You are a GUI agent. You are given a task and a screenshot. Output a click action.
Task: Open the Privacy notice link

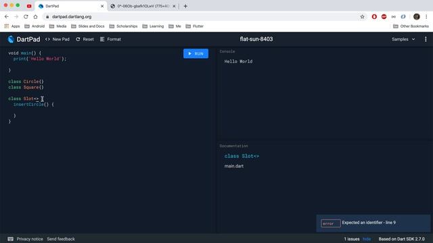click(x=30, y=239)
